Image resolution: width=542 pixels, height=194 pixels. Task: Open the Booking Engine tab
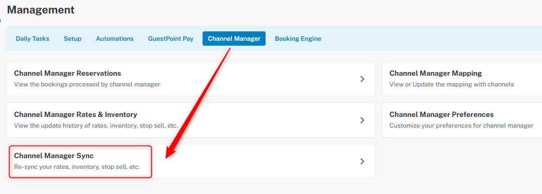[x=298, y=39]
